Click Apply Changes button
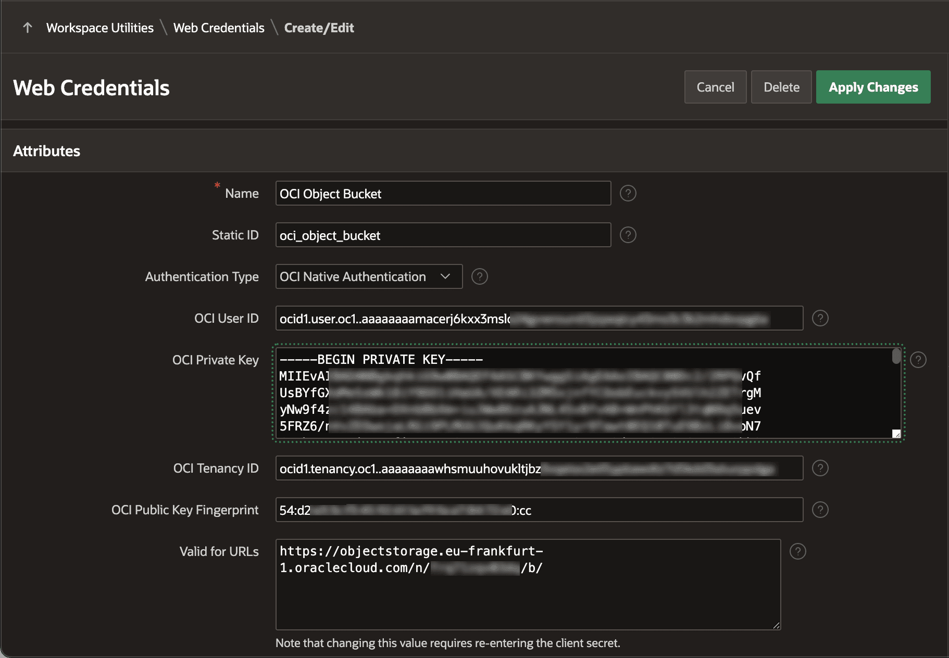Image resolution: width=949 pixels, height=658 pixels. pyautogui.click(x=873, y=87)
